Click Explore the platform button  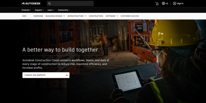point(46,75)
